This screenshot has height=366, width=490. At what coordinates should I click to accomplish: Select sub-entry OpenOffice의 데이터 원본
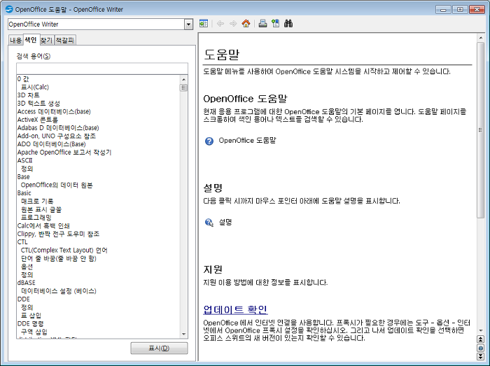coord(57,185)
